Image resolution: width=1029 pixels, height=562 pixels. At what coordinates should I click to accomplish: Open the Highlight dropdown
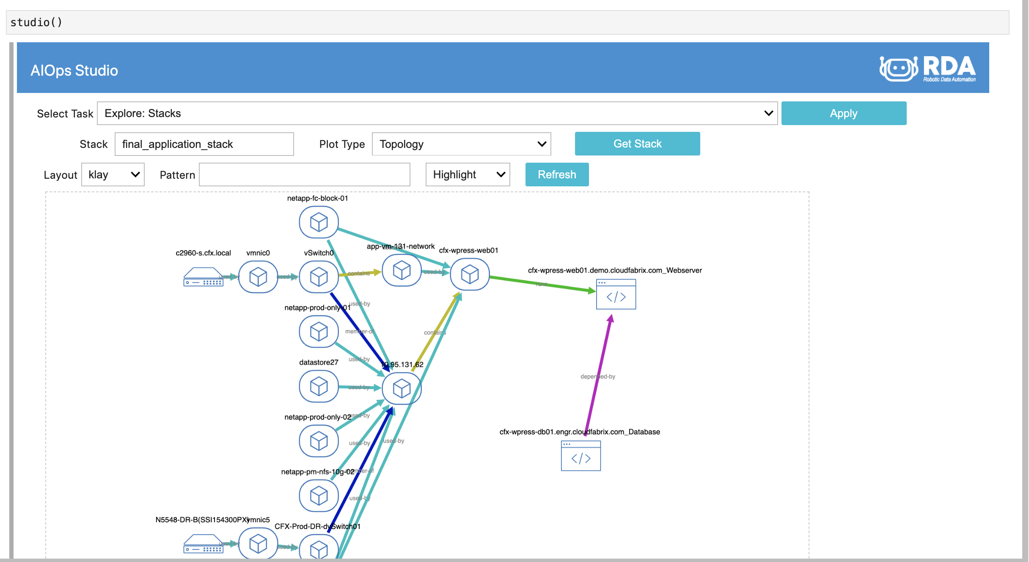pos(468,175)
